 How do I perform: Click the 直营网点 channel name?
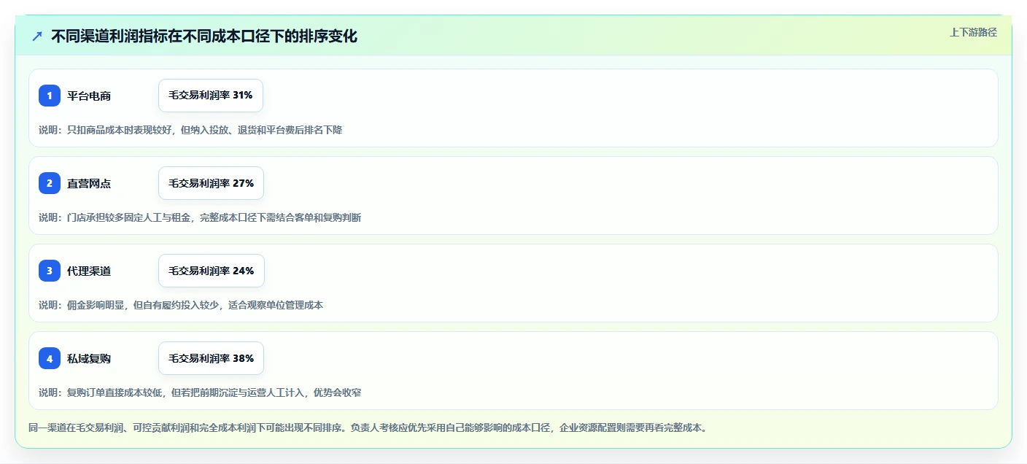pos(89,183)
